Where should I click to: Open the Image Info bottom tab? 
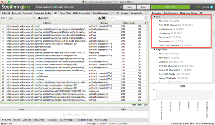pyautogui.click(x=39, y=120)
